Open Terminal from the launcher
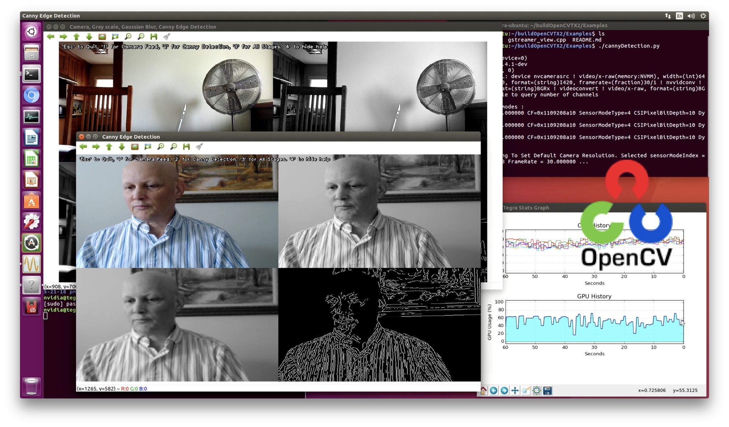 coord(32,74)
